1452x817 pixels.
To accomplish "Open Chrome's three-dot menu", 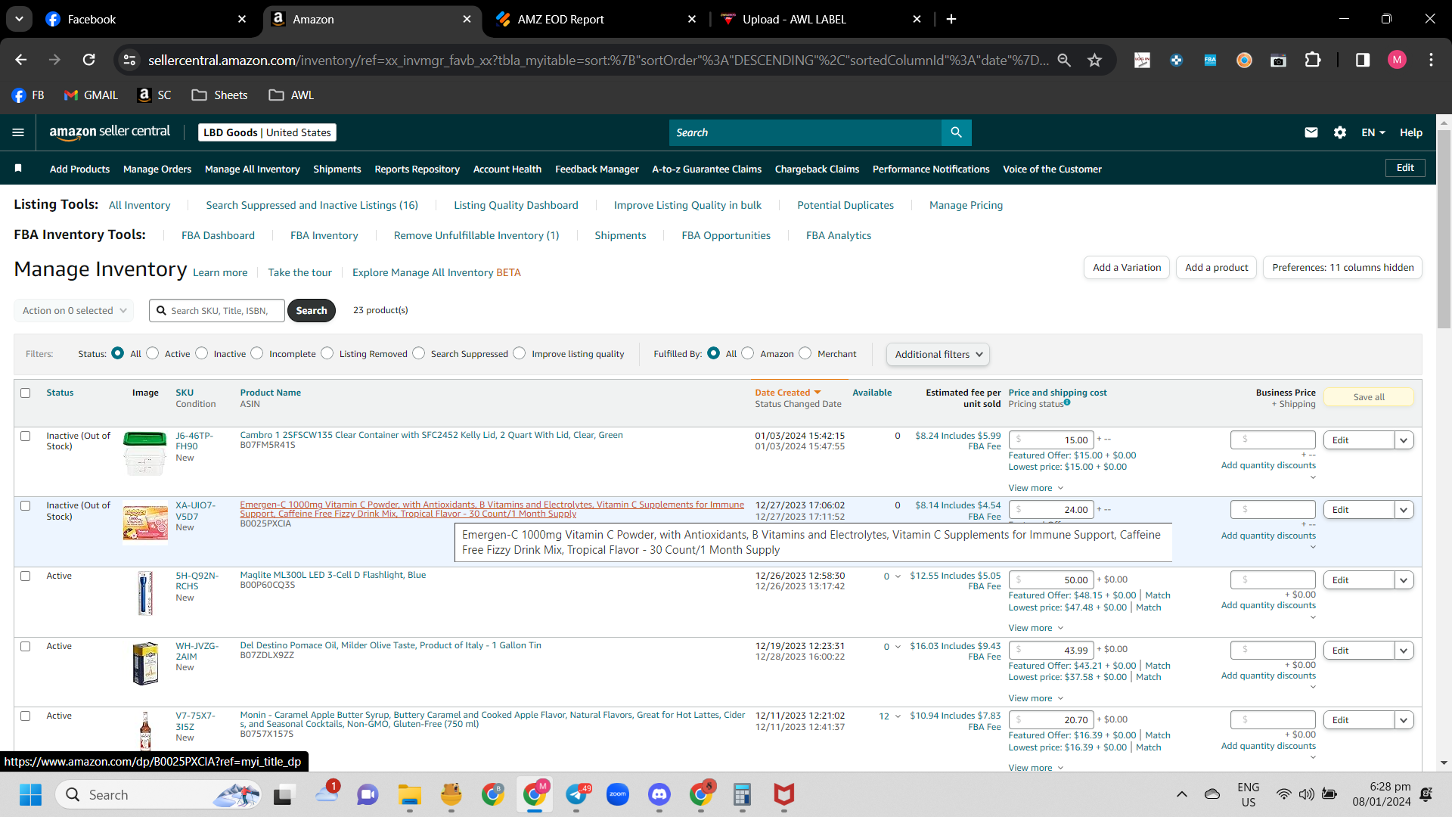I will coord(1431,60).
